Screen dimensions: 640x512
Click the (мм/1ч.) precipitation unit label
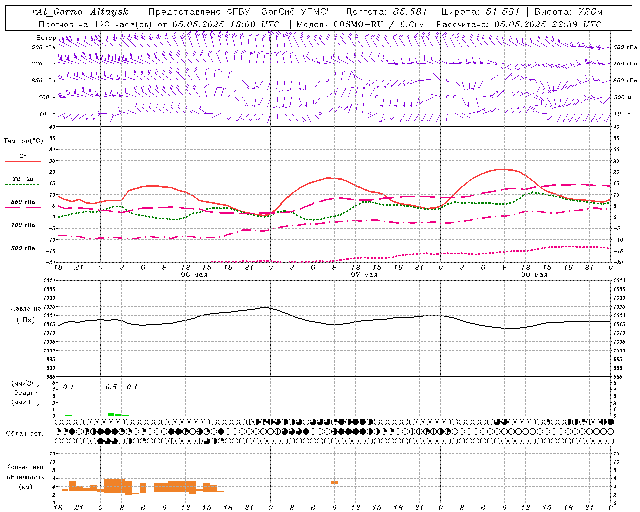26,402
